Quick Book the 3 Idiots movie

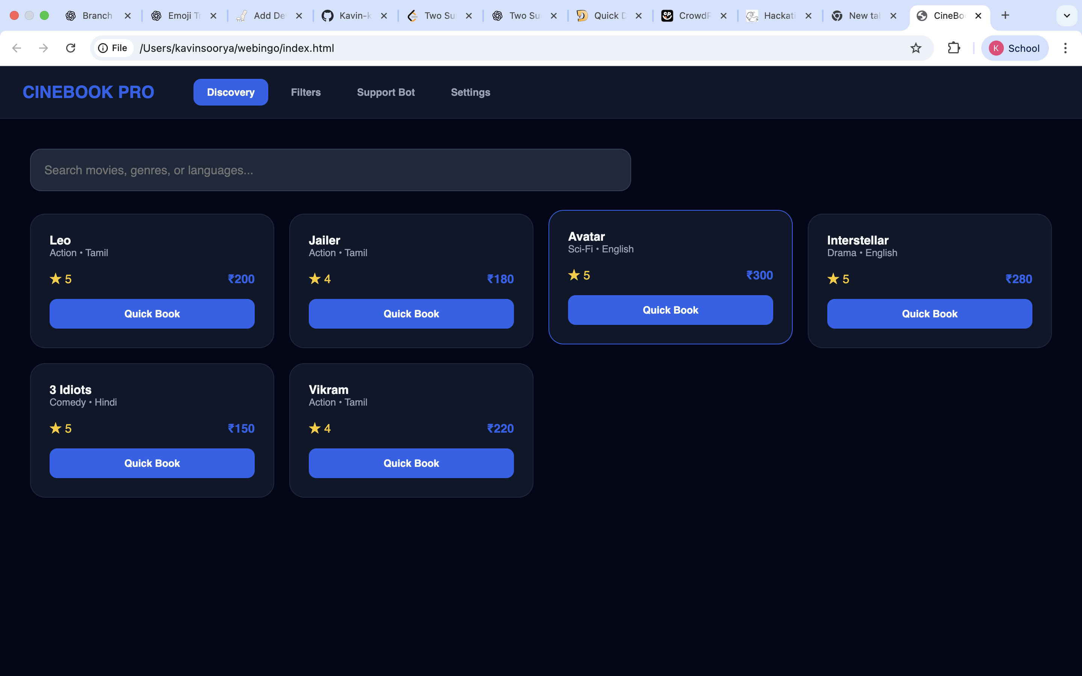click(152, 463)
